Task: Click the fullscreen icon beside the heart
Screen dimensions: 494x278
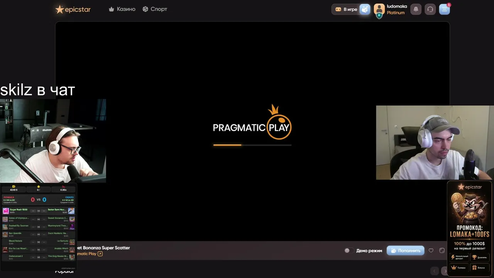Action: (442, 251)
